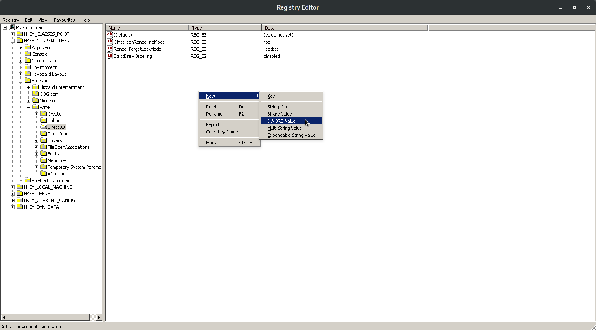Viewport: 596px width, 330px height.
Task: Collapse the Wine key
Action: 28,107
